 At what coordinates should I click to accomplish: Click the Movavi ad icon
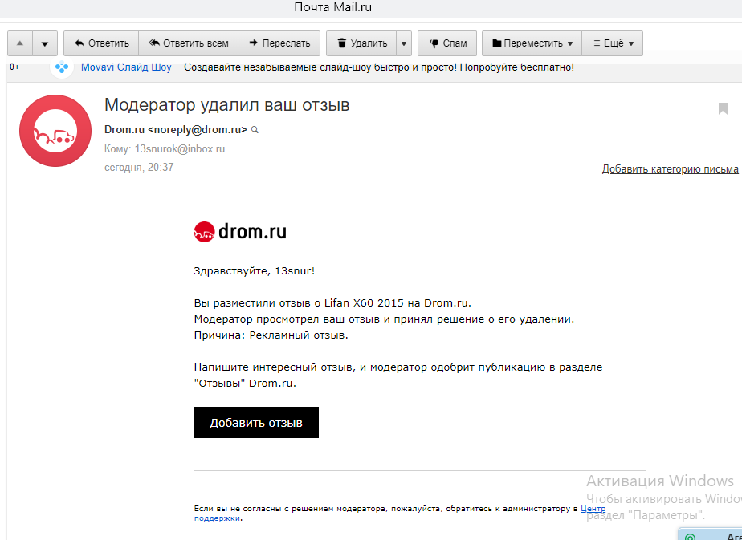coord(62,67)
